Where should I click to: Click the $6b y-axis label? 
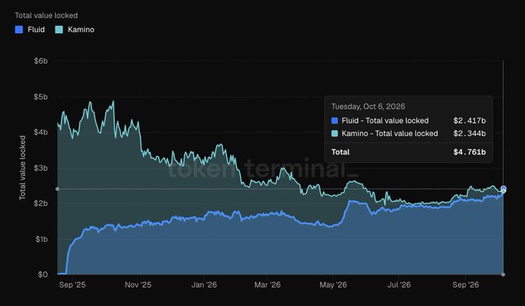point(41,61)
